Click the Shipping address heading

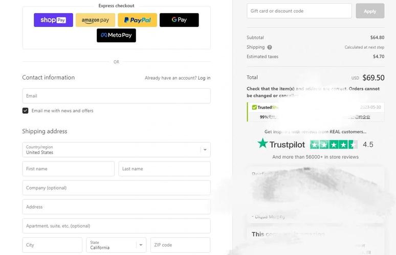point(45,132)
